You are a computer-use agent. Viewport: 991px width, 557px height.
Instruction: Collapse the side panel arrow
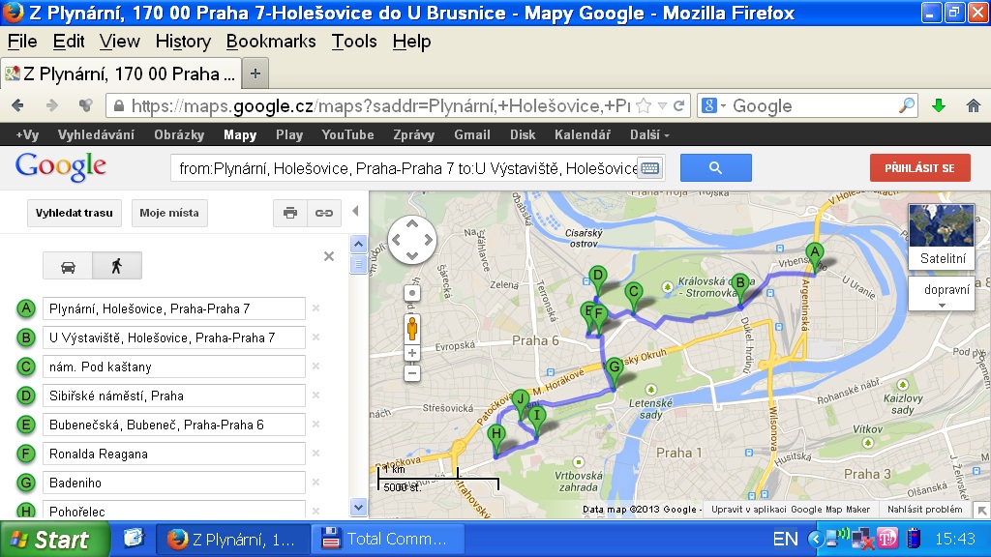[x=355, y=211]
